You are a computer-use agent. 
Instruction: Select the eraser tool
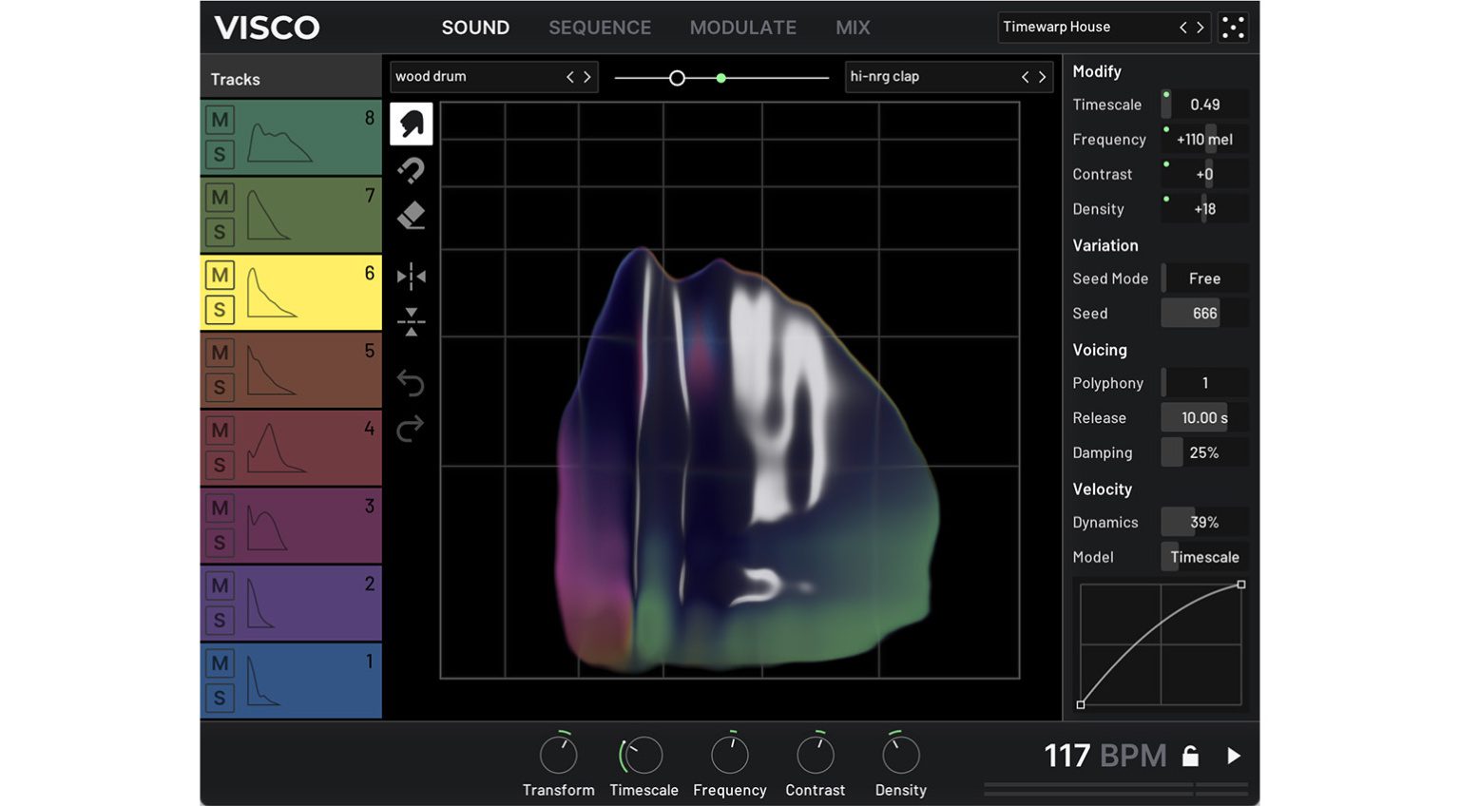pyautogui.click(x=411, y=216)
